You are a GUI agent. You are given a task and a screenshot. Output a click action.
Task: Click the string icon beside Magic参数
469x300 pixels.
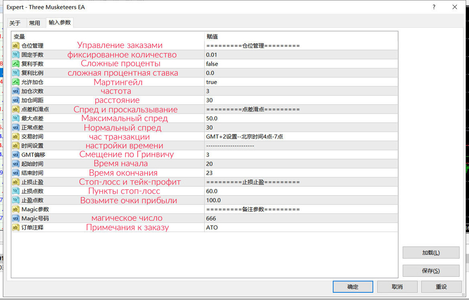coord(16,209)
